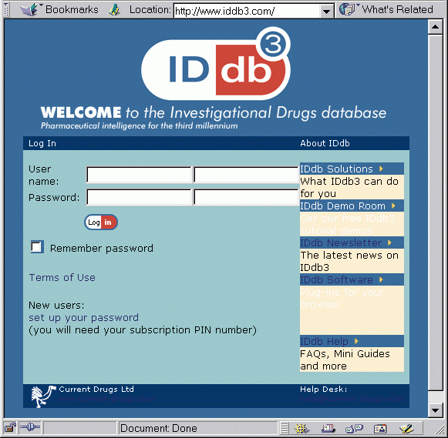Open the IDdb Newsletter section
Image resolution: width=448 pixels, height=438 pixels.
(x=341, y=242)
